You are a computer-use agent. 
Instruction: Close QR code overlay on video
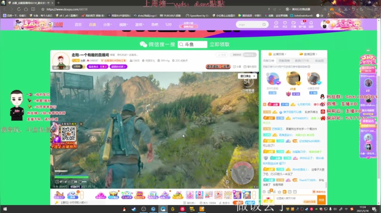point(81,124)
